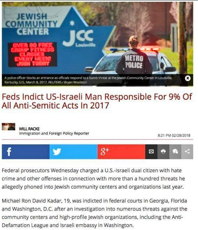Click the Reuters photo caption text
198x230 pixels.
tap(88, 80)
